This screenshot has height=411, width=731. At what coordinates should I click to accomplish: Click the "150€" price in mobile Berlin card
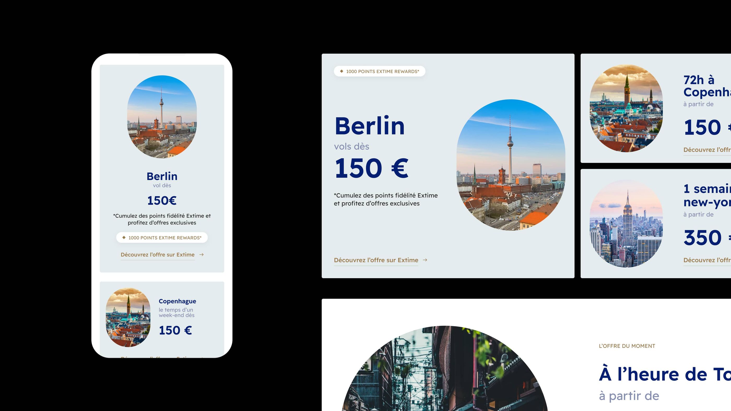pyautogui.click(x=162, y=200)
